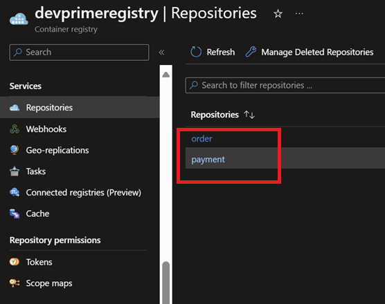Click the scrollbar up arrow in sidebar

pos(166,75)
